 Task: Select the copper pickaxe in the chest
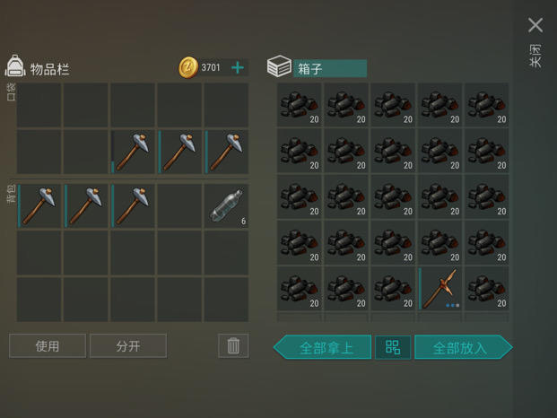coord(440,288)
